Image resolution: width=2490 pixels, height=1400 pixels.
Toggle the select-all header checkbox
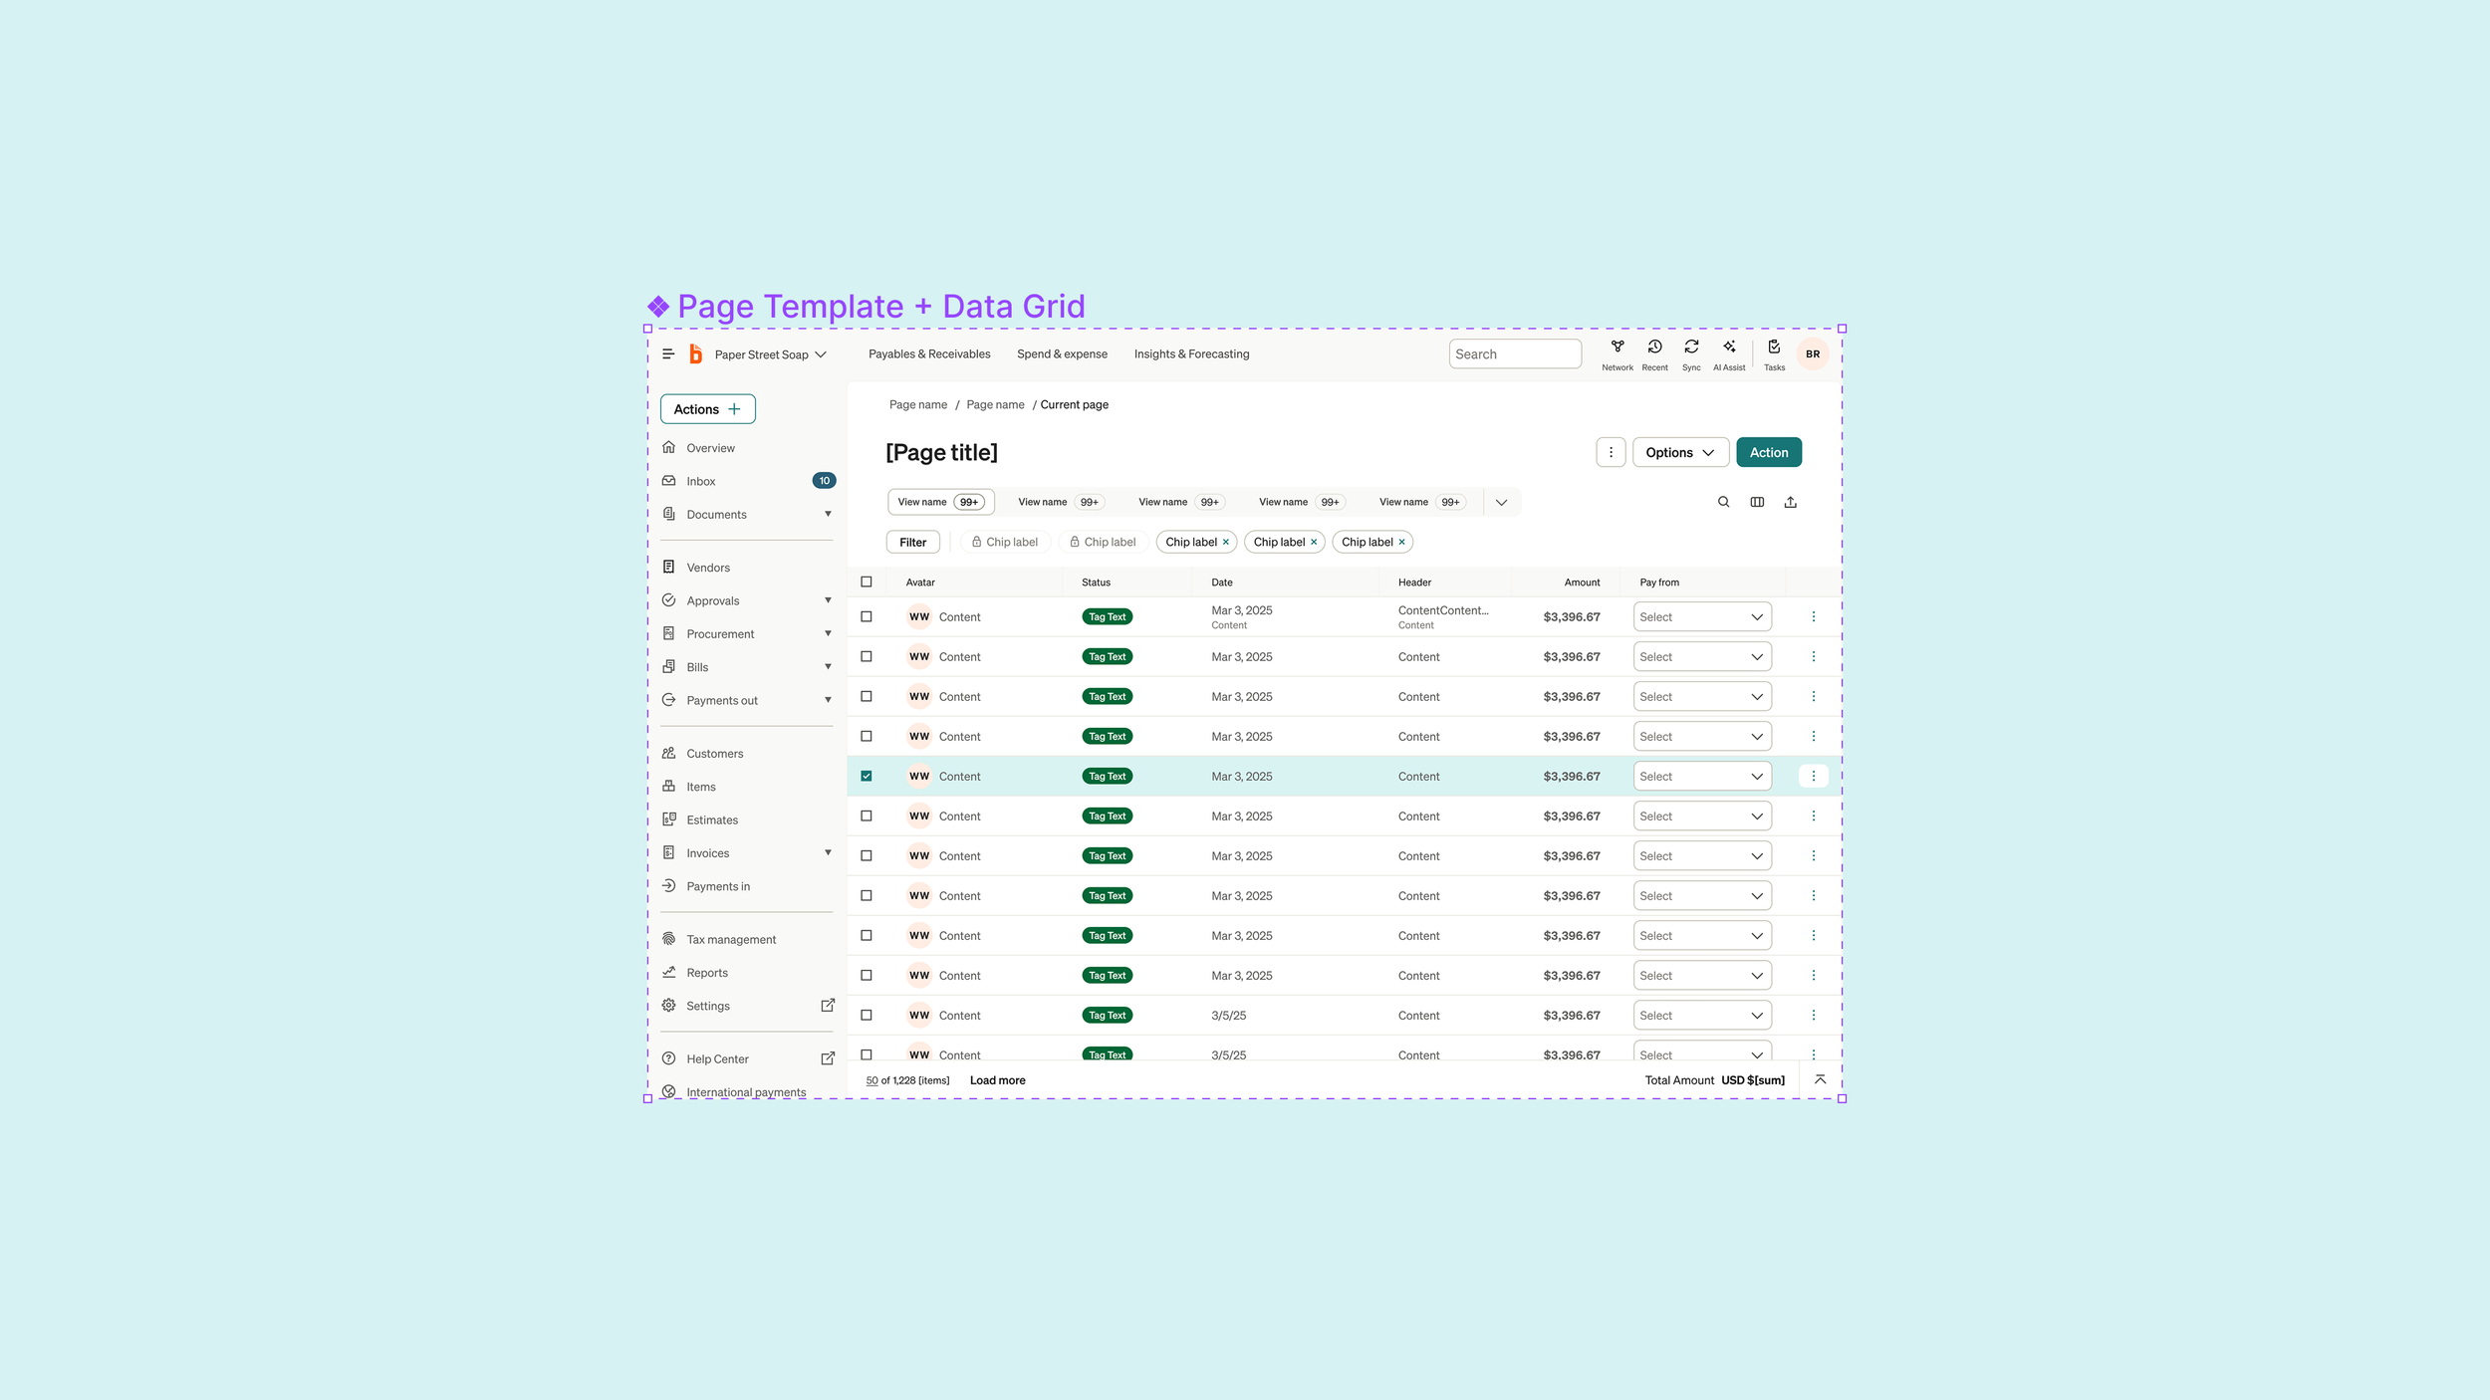click(867, 582)
